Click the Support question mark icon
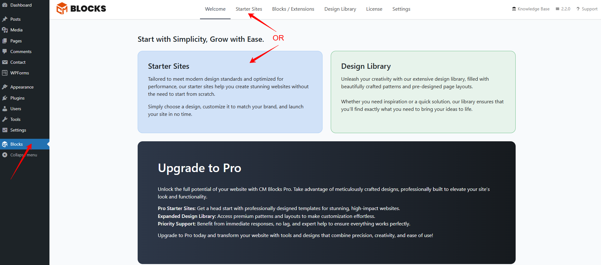Viewport: 601px width, 265px height. click(x=578, y=9)
